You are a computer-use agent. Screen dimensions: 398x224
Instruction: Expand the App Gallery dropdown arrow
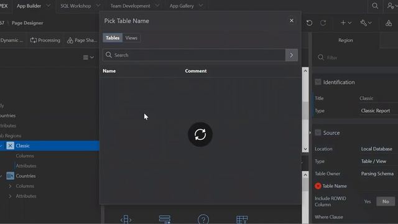201,6
